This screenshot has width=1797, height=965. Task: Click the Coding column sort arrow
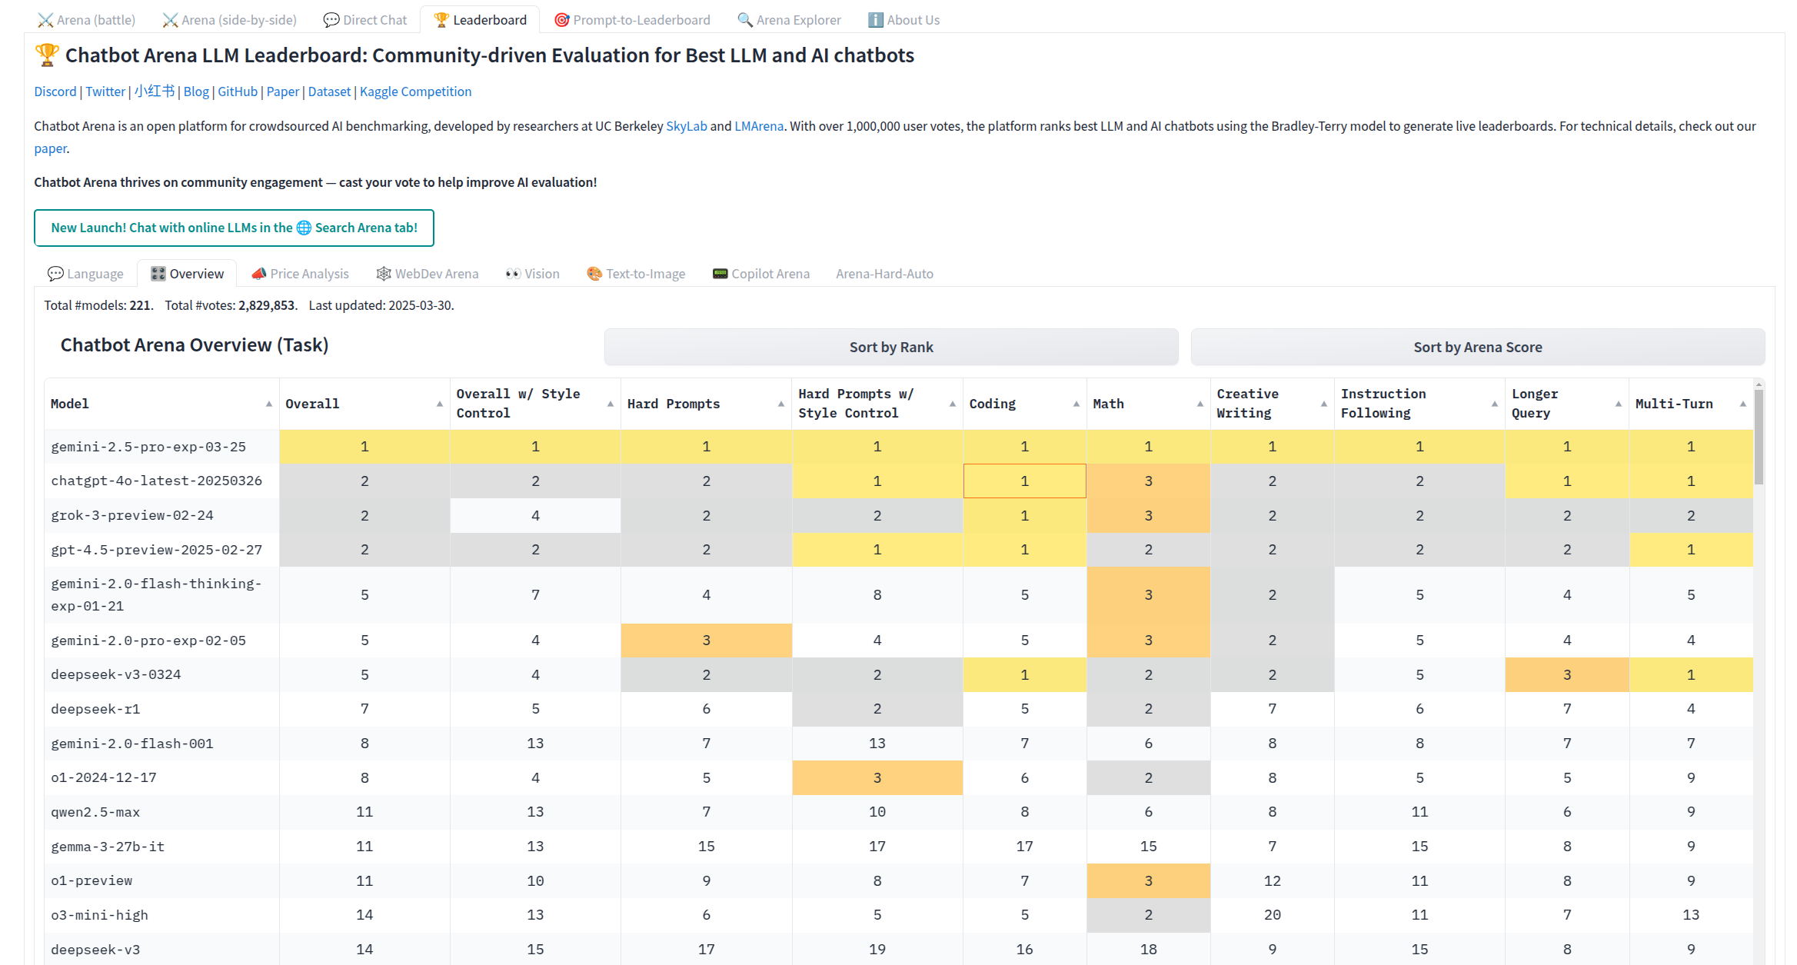(x=1076, y=404)
